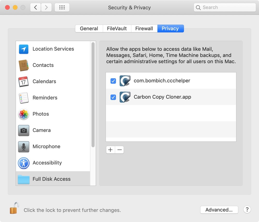The image size is (259, 222).
Task: Open the Photos privacy section
Action: [x=24, y=114]
